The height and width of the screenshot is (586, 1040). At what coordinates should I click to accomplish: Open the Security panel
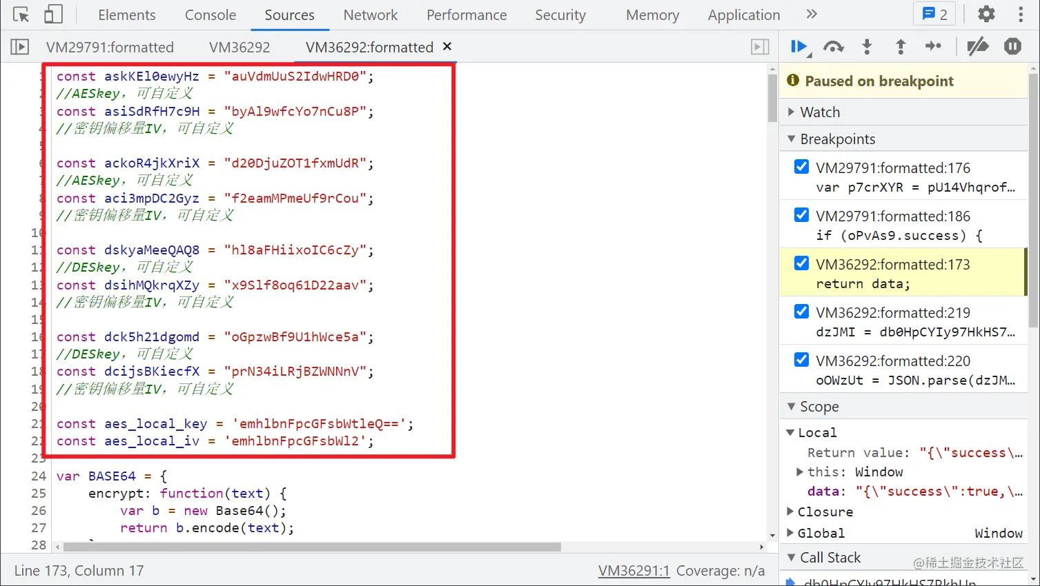coord(560,15)
